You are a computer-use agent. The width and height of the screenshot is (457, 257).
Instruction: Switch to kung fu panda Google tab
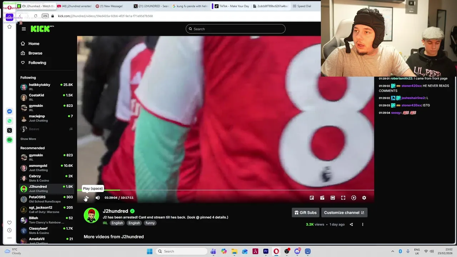(x=190, y=6)
